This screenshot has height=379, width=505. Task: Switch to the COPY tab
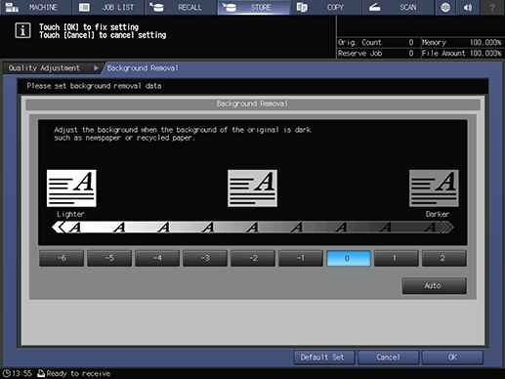(325, 7)
